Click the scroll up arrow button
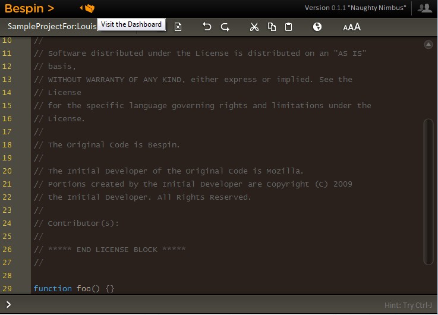 428,45
